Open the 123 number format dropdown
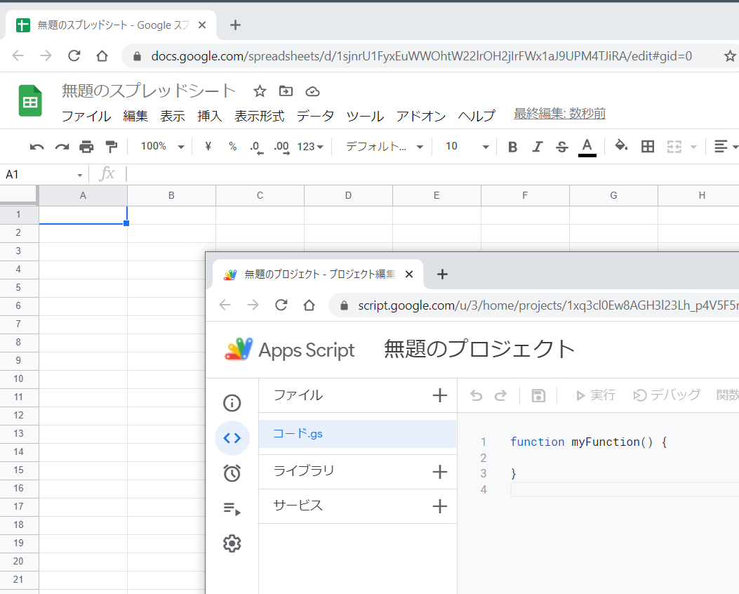This screenshot has width=739, height=594. click(x=310, y=147)
